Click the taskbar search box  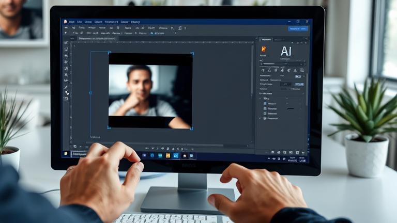[79, 154]
